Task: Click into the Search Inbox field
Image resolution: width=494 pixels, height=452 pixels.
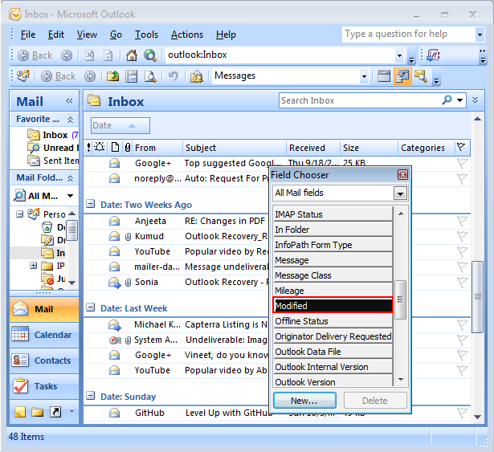Action: 359,100
